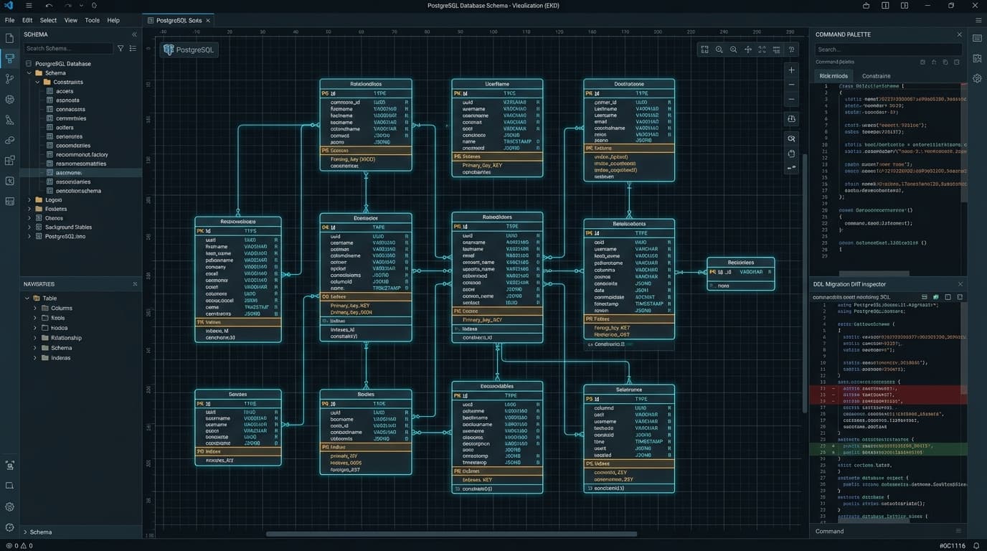
Task: Expand the Logoio folder
Action: [30, 200]
